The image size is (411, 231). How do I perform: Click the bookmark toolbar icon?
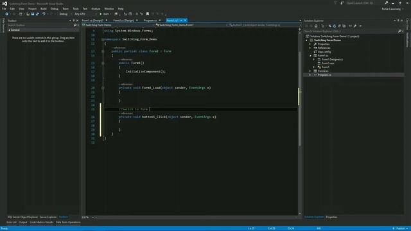(x=148, y=14)
